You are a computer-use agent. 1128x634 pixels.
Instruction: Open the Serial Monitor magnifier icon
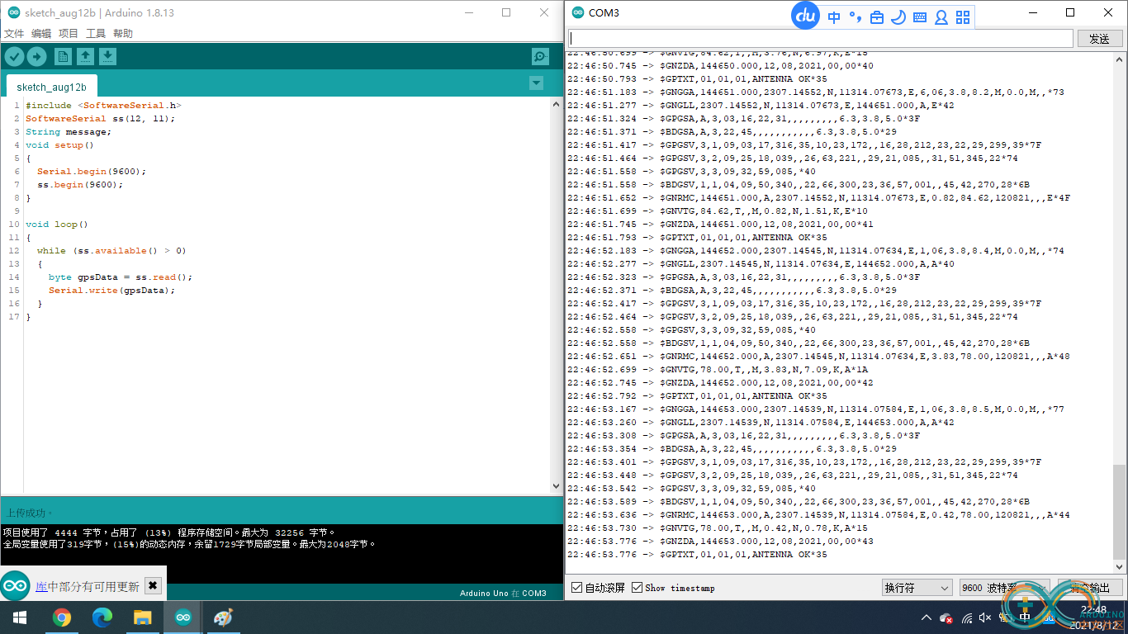540,56
